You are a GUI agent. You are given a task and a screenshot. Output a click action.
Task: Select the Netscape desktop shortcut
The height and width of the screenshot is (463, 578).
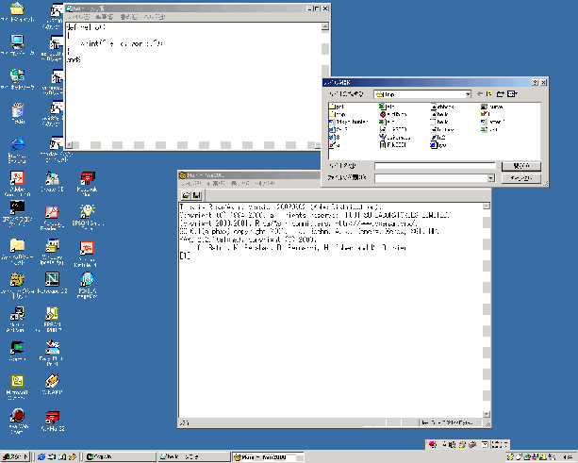click(x=52, y=283)
